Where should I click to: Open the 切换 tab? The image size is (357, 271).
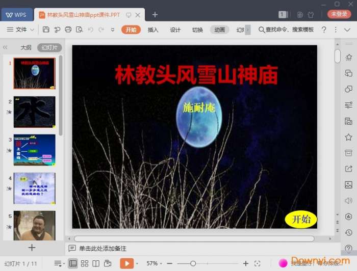point(197,30)
